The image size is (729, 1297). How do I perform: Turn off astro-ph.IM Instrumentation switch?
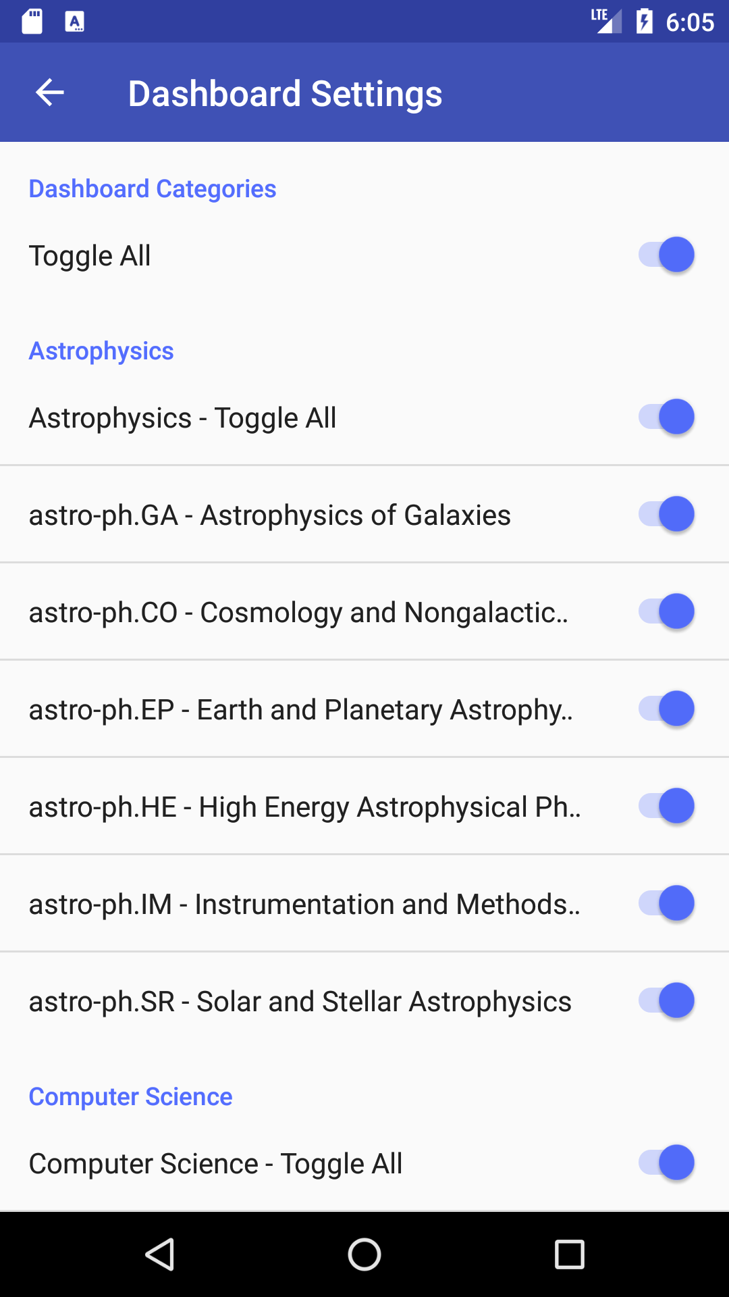tap(666, 903)
